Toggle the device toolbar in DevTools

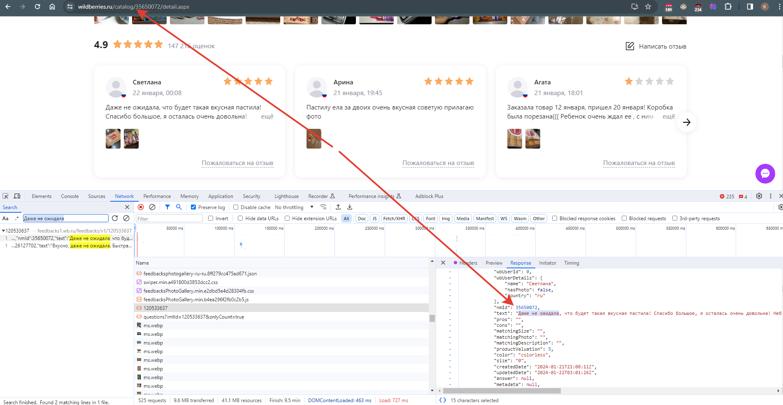click(x=17, y=196)
